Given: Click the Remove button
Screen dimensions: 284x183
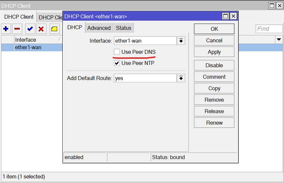Looking at the screenshot, I should point(214,100).
